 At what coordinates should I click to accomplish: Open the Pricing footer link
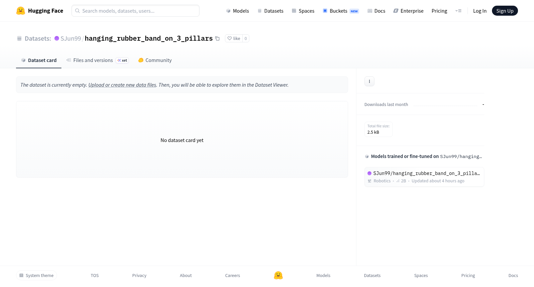(468, 275)
